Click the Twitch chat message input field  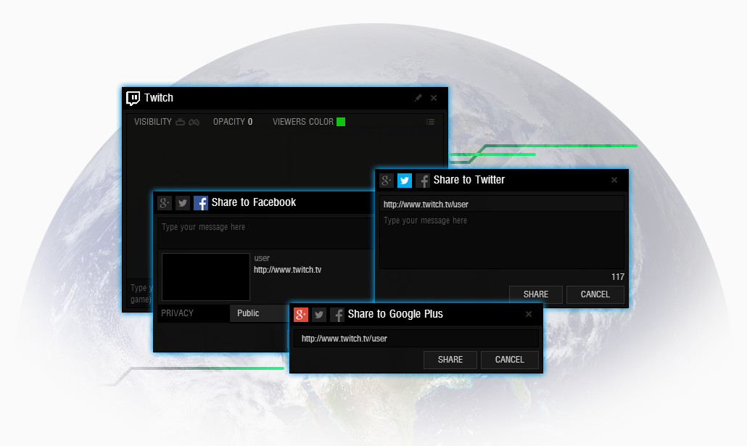tap(140, 294)
